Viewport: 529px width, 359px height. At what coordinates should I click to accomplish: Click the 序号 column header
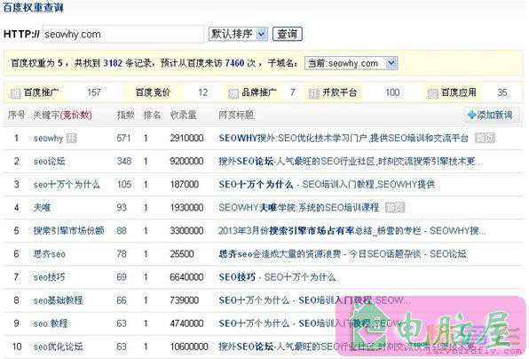tap(16, 115)
